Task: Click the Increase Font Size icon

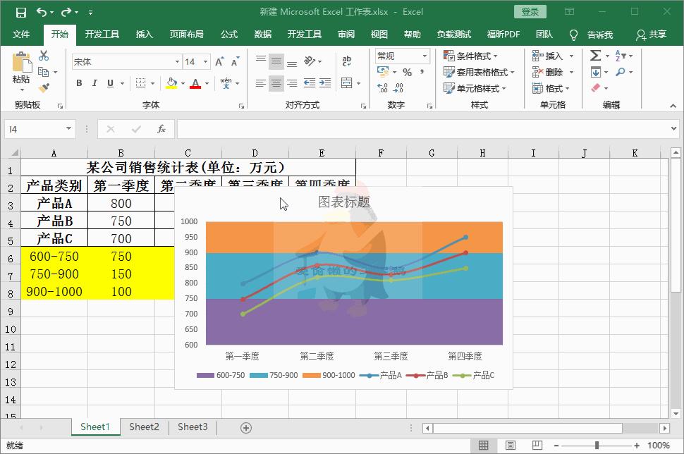Action: tap(219, 61)
